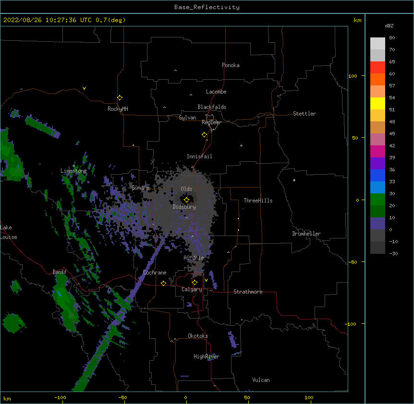The image size is (414, 404).
Task: Click the Lacombe city label
Action: pos(216,92)
